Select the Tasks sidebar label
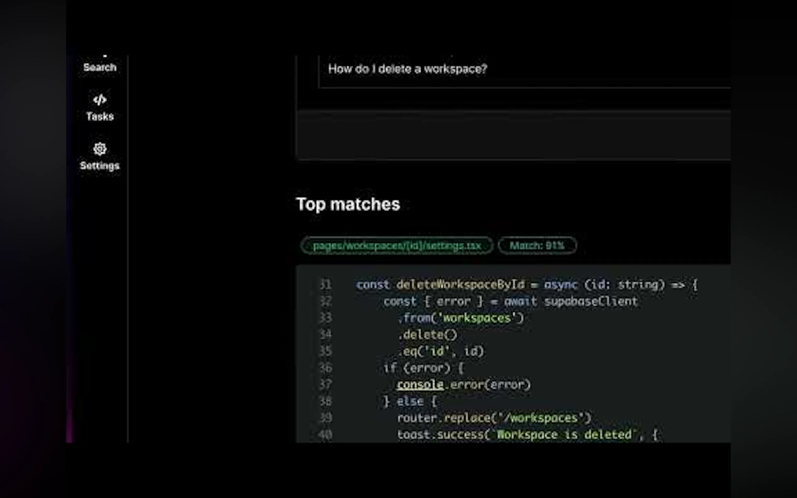 (x=99, y=117)
